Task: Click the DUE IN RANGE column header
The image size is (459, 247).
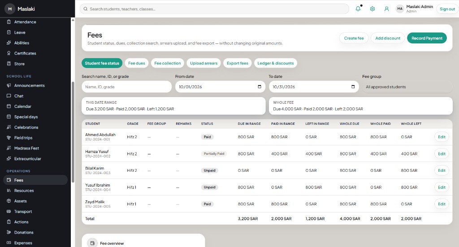Action: click(249, 123)
